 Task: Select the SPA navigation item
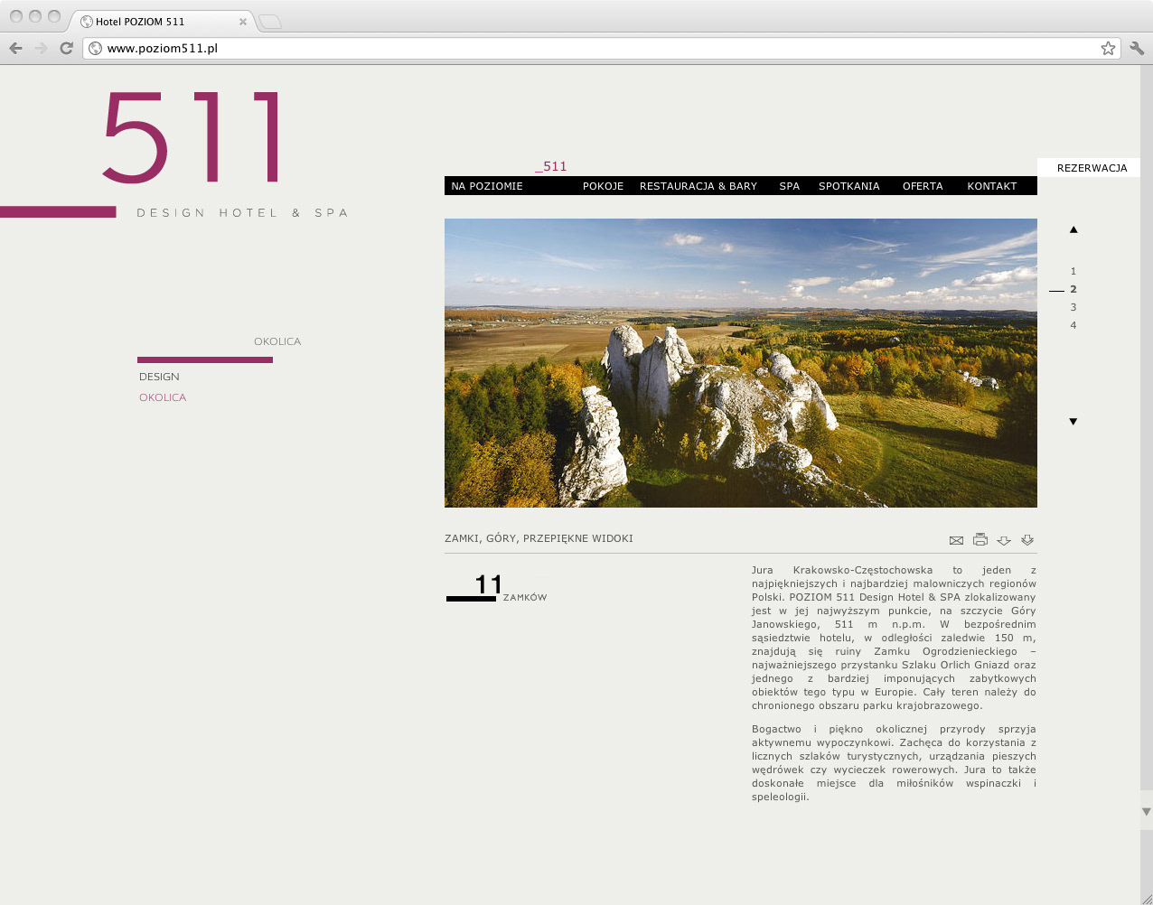pyautogui.click(x=789, y=186)
